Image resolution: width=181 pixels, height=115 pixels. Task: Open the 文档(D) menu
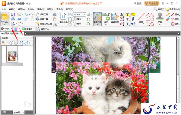(31, 9)
